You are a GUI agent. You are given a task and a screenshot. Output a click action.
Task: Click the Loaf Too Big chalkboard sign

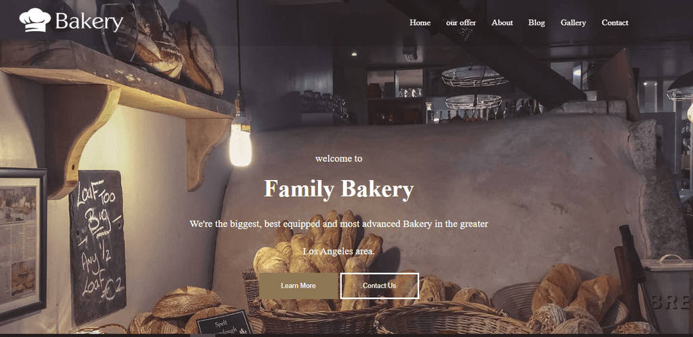pyautogui.click(x=97, y=246)
